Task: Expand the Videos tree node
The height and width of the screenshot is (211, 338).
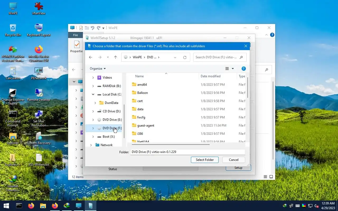Action: tap(93, 78)
